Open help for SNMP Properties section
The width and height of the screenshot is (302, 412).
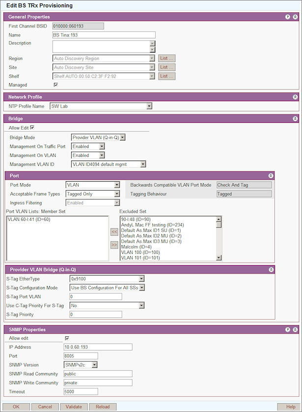coord(288,330)
